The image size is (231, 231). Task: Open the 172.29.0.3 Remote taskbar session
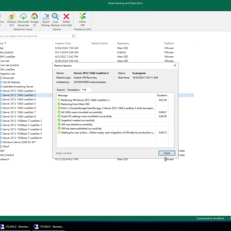(x=49, y=227)
